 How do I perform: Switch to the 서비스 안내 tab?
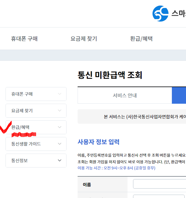(x=125, y=95)
